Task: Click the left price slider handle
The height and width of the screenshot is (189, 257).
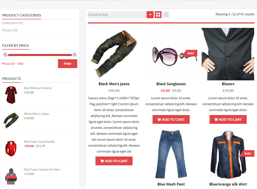Action: click(5, 55)
